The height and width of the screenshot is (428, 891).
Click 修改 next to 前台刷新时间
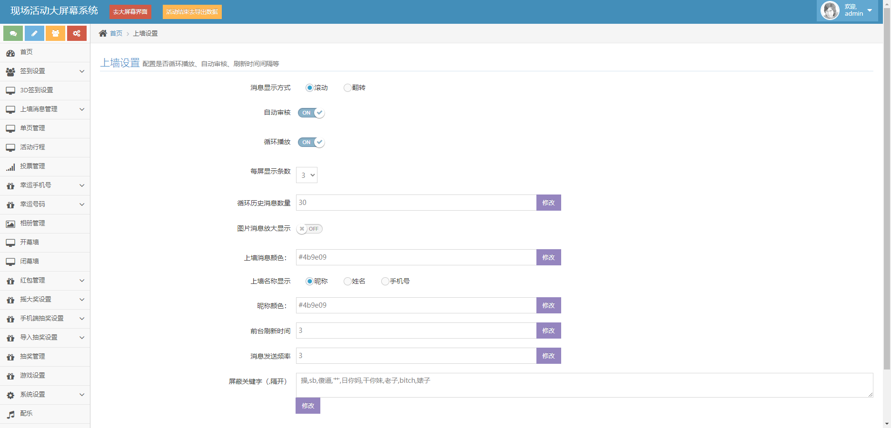click(548, 331)
